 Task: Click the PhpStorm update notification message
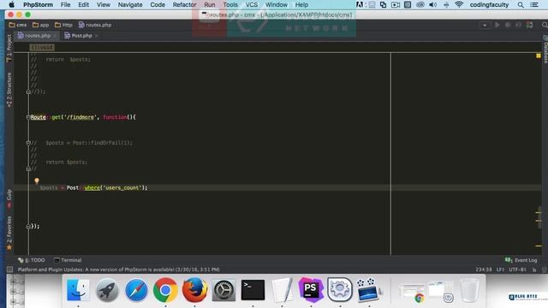(x=118, y=269)
